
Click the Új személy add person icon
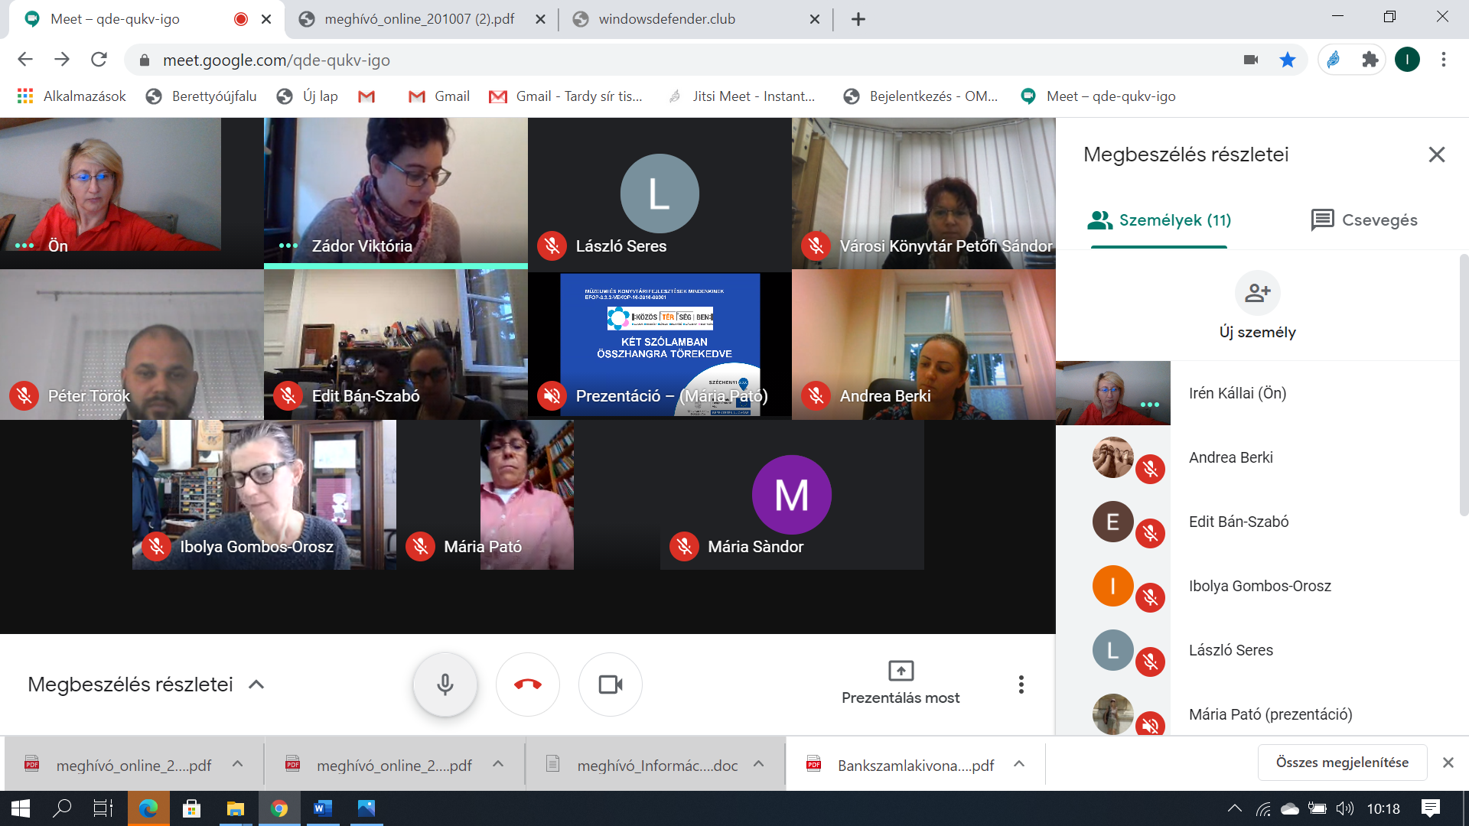[x=1257, y=293]
